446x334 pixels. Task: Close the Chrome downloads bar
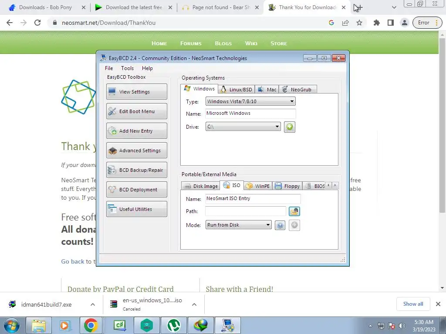pyautogui.click(x=438, y=304)
